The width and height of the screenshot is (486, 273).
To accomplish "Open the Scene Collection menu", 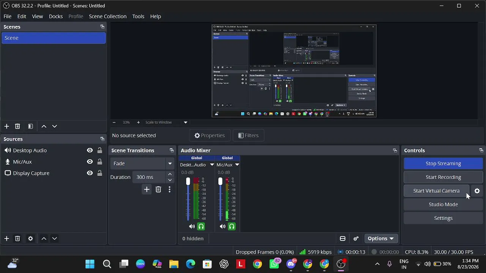I will (x=107, y=16).
